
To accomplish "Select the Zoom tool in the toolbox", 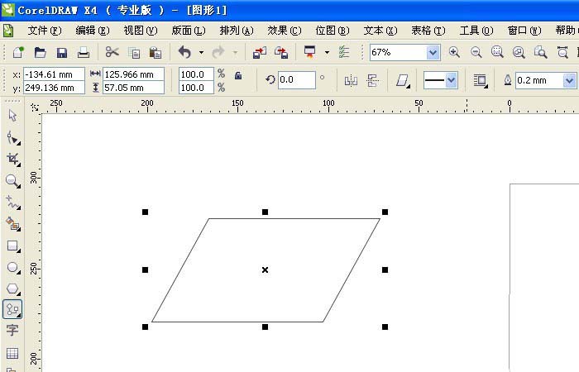I will pyautogui.click(x=13, y=181).
